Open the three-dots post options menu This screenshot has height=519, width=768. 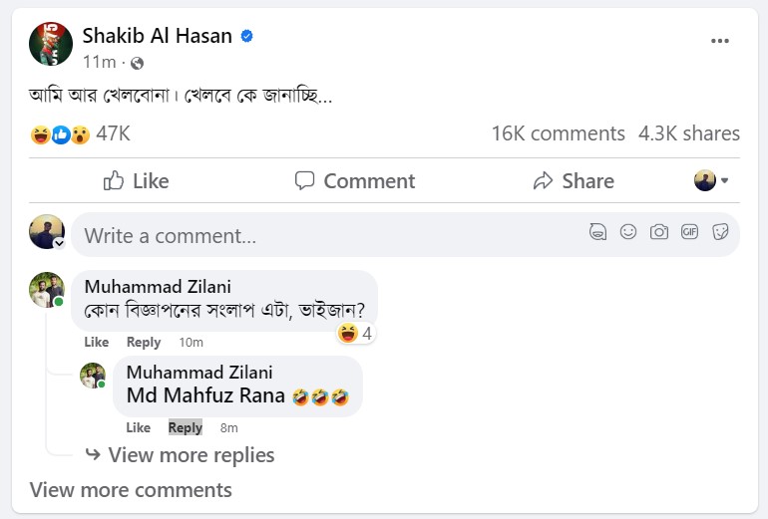720,41
